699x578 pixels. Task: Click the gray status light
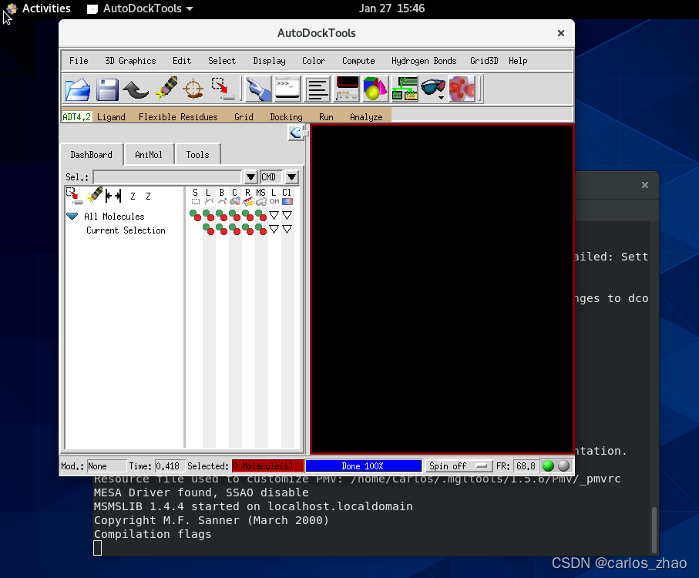tap(563, 465)
